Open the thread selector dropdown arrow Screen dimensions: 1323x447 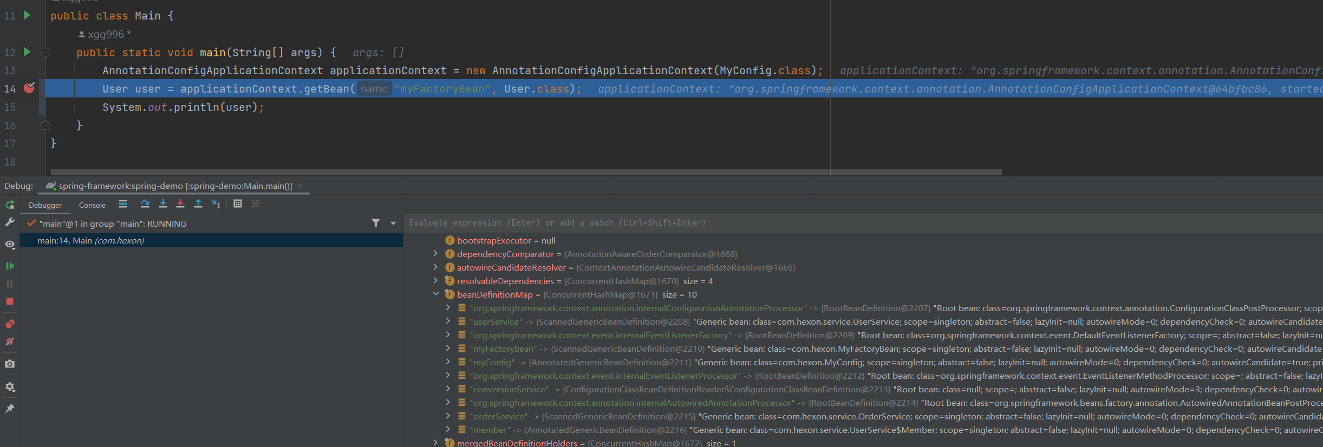(x=393, y=223)
